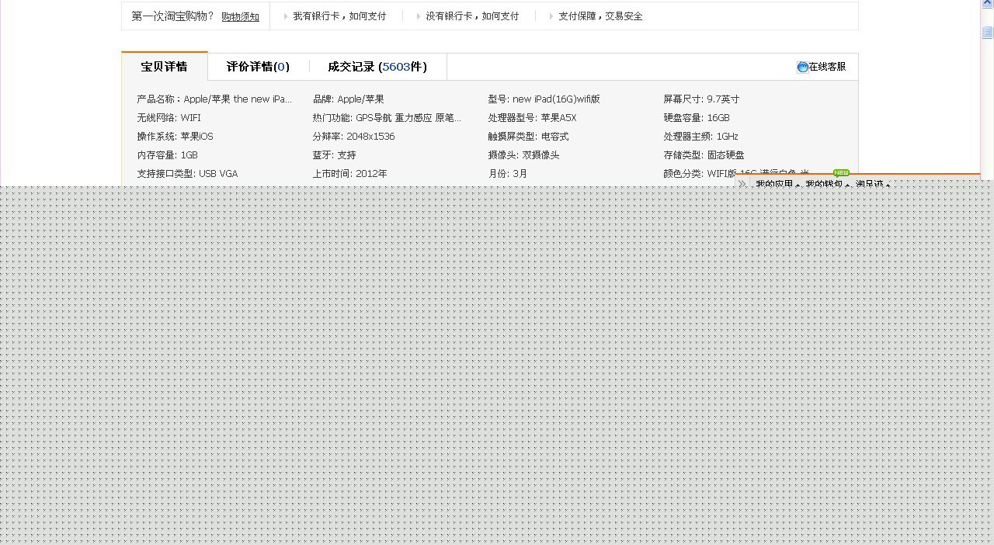Expand the 我的钱包 dropdown
994x545 pixels.
[x=825, y=184]
